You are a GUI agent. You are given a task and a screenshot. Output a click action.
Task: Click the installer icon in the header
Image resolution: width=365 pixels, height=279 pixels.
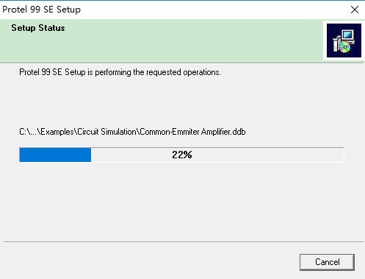[x=344, y=40]
